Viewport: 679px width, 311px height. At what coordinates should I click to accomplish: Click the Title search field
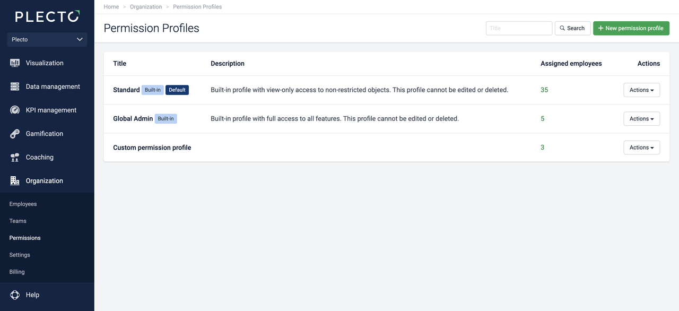[518, 29]
